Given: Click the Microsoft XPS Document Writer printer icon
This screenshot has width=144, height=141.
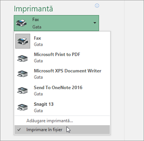Looking at the screenshot, I should coord(23,74).
